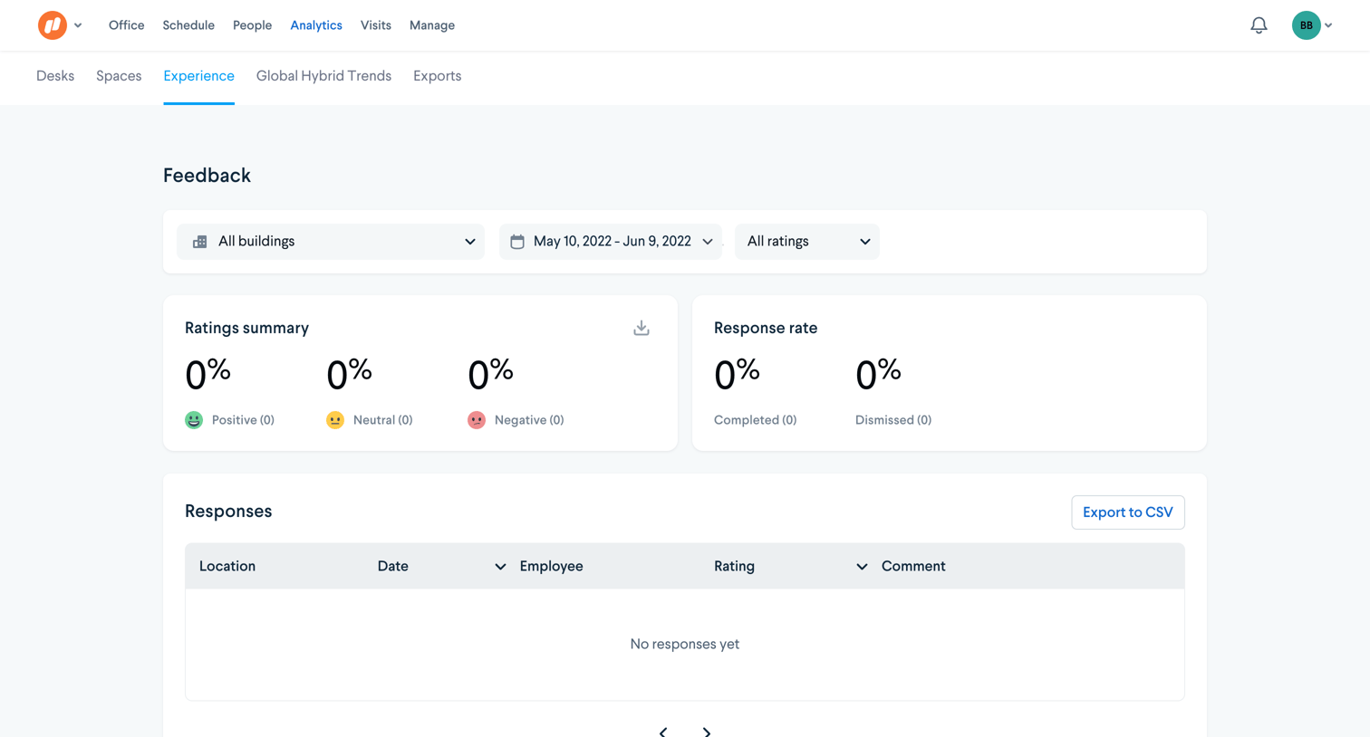This screenshot has height=737, width=1370.
Task: Open the Manage menu
Action: click(432, 25)
